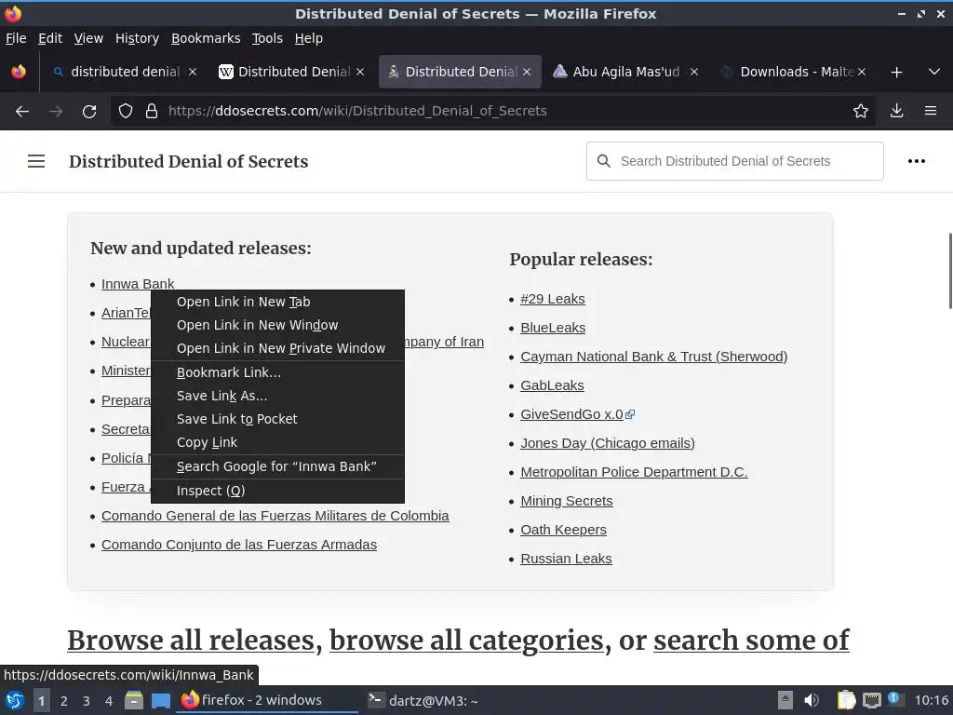Click the update notification tray icon
Image resolution: width=953 pixels, height=715 pixels.
pos(894,699)
